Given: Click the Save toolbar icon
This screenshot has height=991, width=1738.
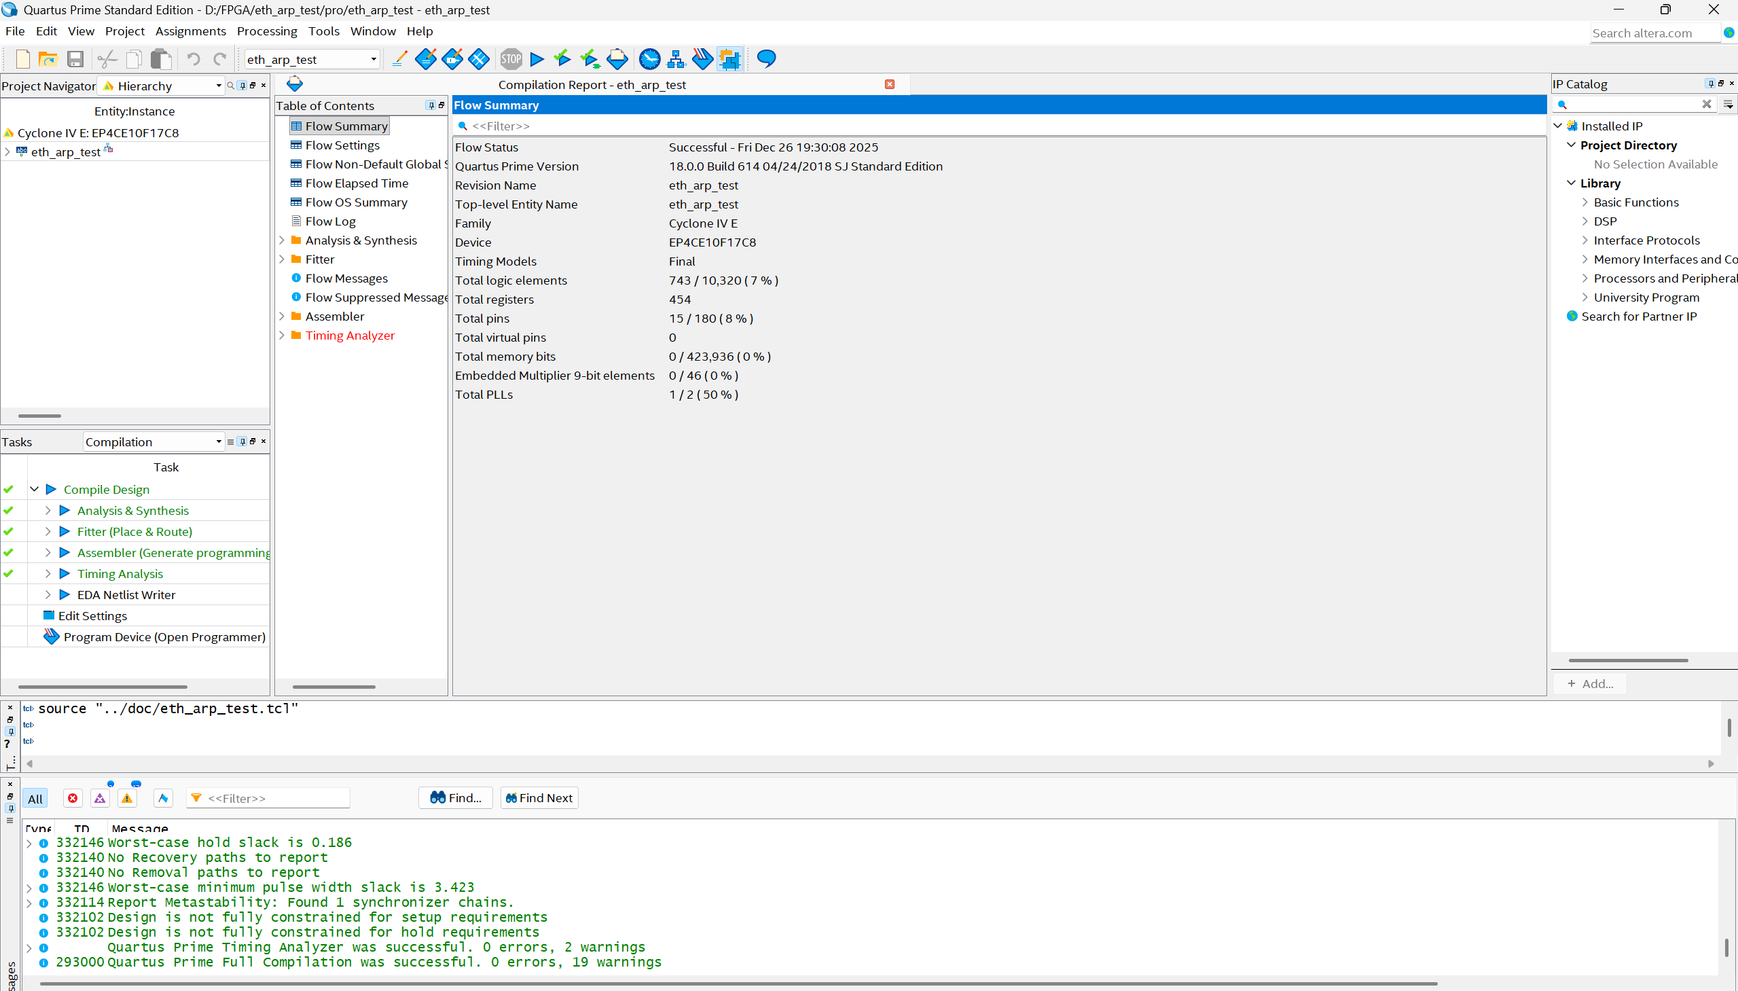Looking at the screenshot, I should pyautogui.click(x=75, y=59).
